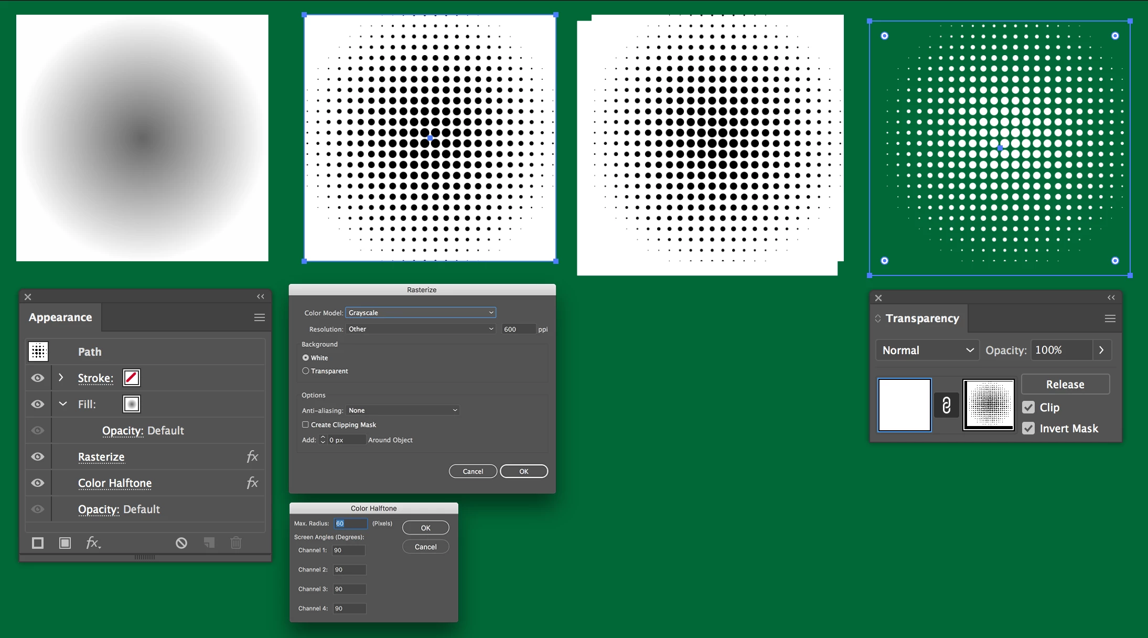Open Opacity slider arrow in Transparency

pos(1101,350)
